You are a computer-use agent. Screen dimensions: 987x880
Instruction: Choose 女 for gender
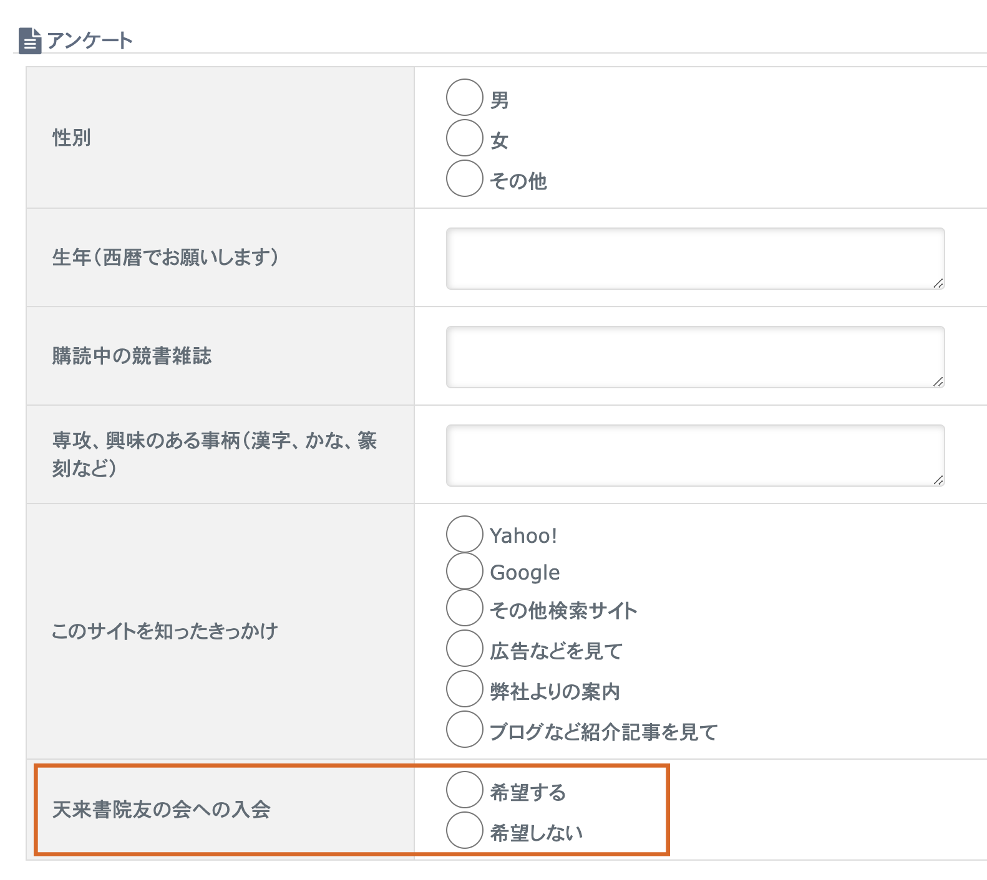pos(465,138)
